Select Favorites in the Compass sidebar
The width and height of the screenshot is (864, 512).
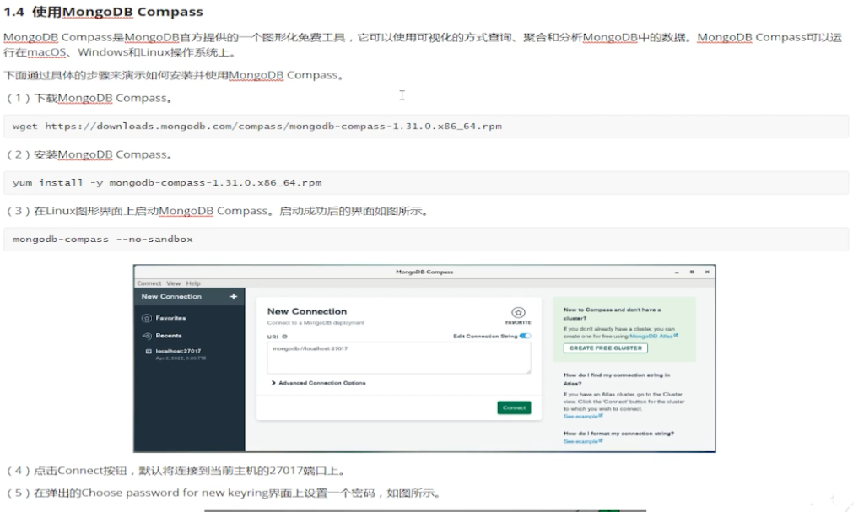170,318
